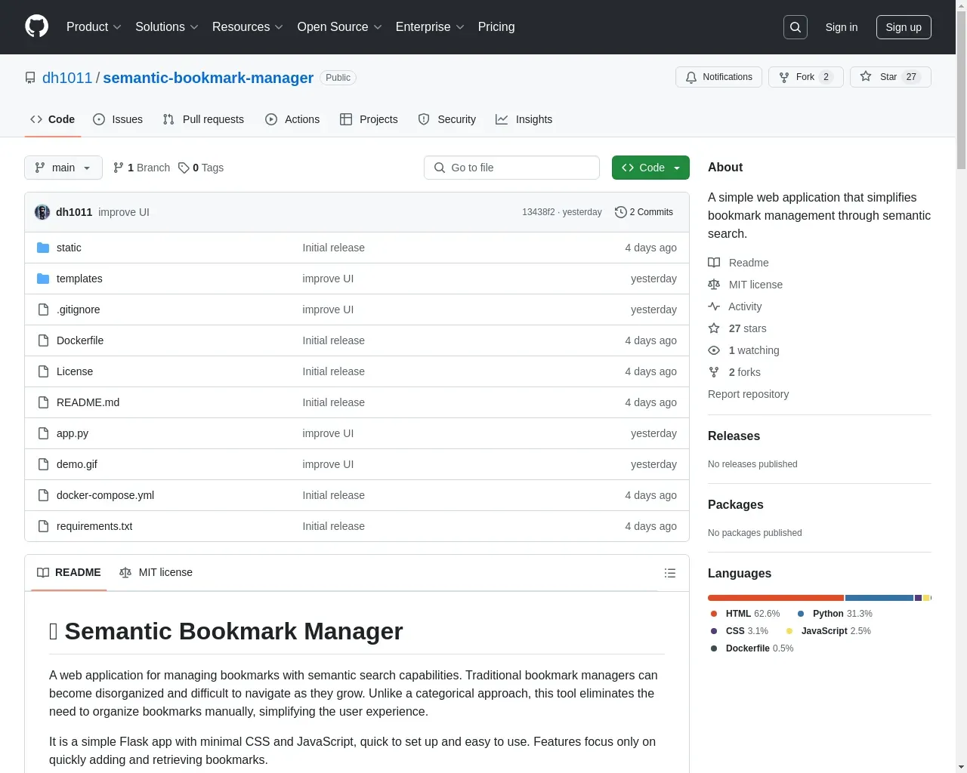Select the MIT license tab in README panel

pos(156,572)
